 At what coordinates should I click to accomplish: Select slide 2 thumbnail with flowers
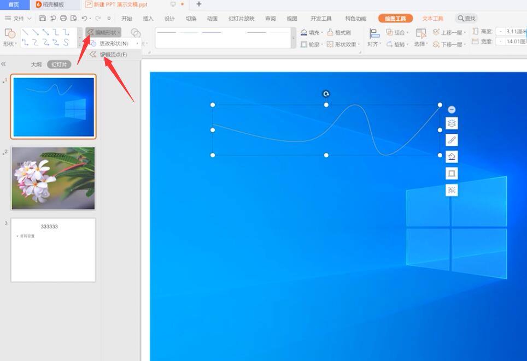54,178
